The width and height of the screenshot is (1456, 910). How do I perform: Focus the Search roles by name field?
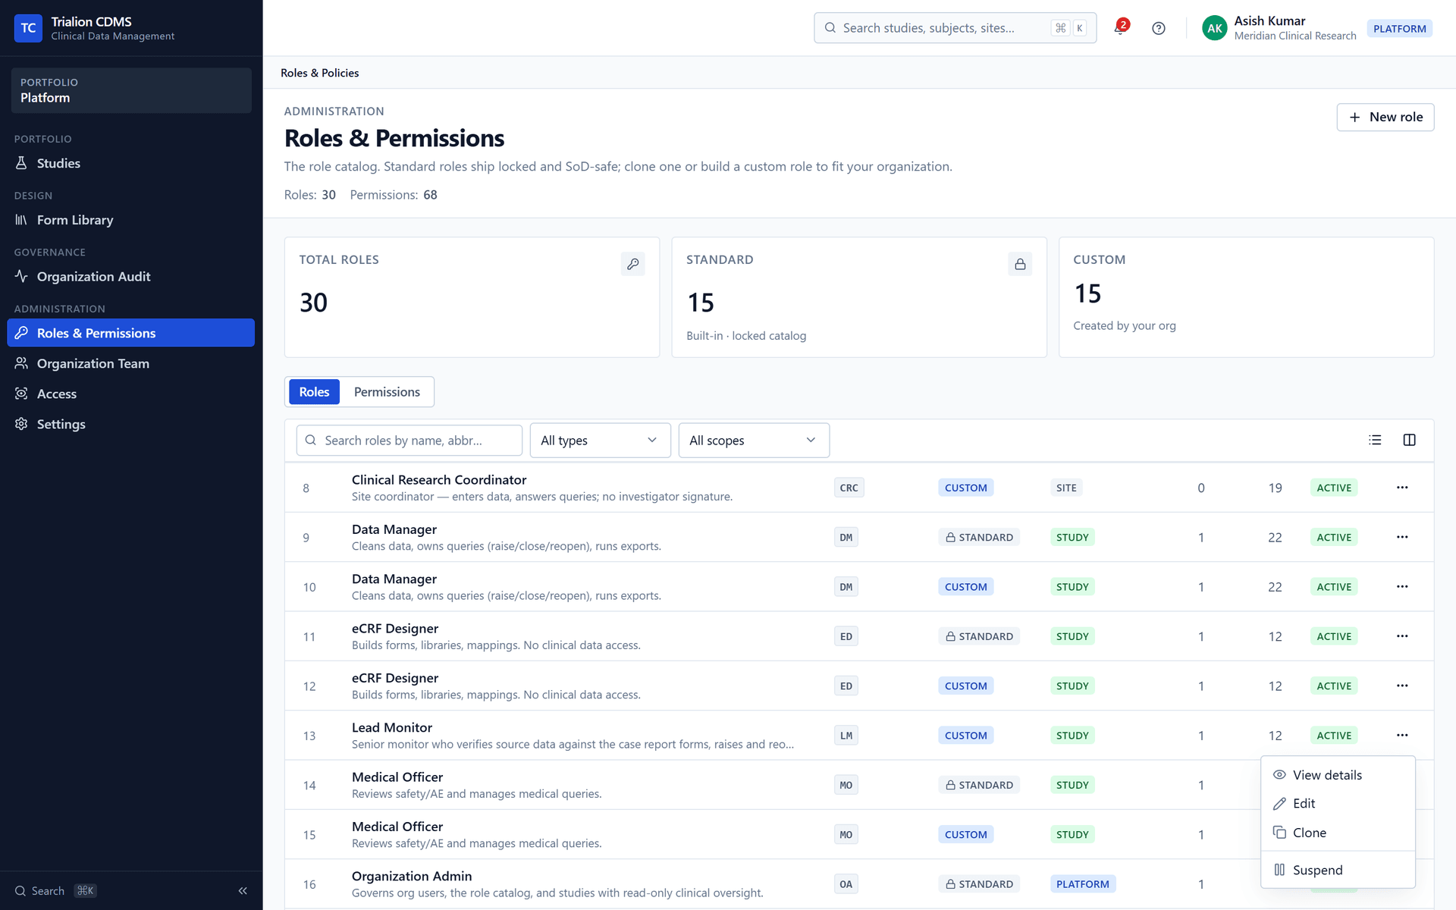(x=409, y=441)
